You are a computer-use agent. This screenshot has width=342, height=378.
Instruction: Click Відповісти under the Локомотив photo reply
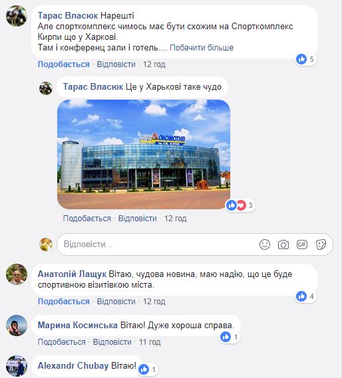(138, 219)
